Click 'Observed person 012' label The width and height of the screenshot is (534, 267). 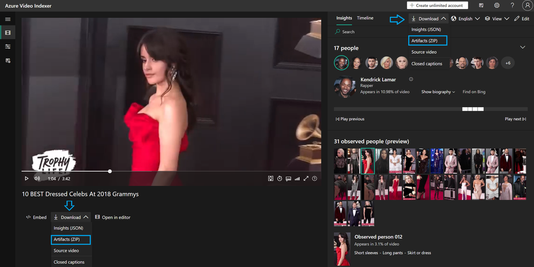(378, 237)
